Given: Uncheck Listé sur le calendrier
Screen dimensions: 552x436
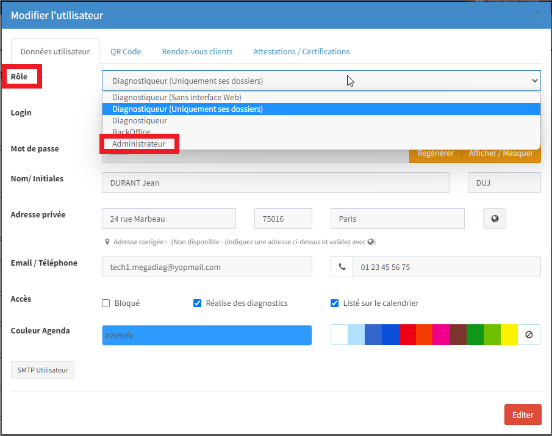Looking at the screenshot, I should (334, 303).
